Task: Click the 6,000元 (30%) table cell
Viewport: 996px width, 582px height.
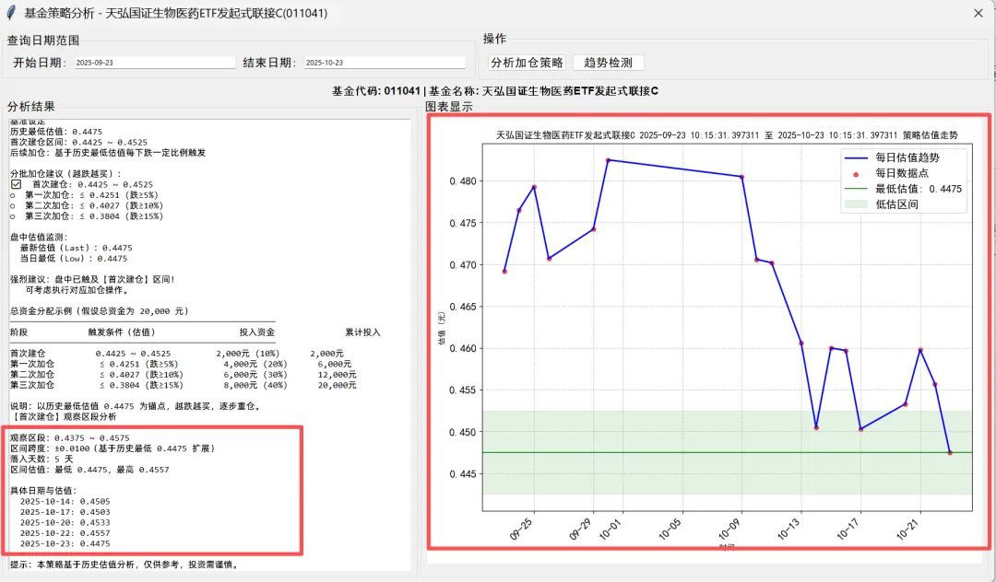Action: pos(255,375)
